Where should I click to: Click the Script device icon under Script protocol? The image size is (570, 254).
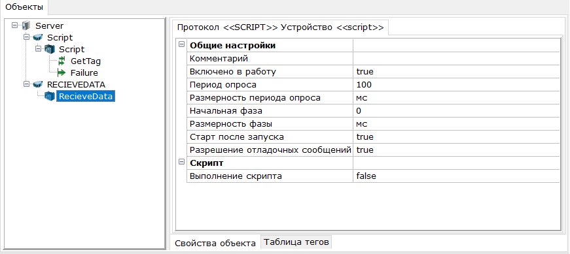(x=50, y=50)
